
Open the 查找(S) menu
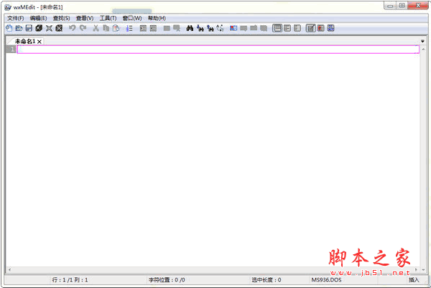[61, 18]
